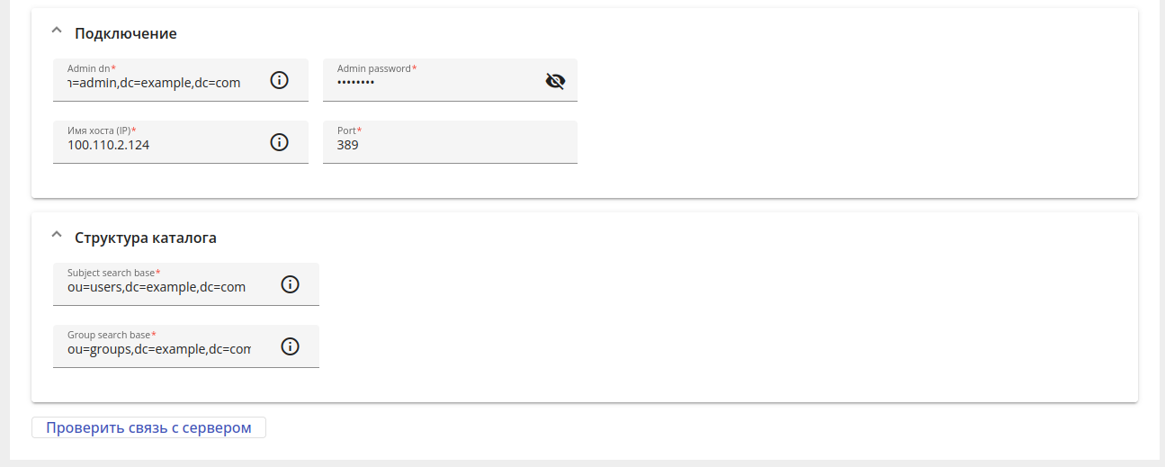This screenshot has width=1165, height=467.
Task: Click the Структура каталога section title
Action: (x=146, y=238)
